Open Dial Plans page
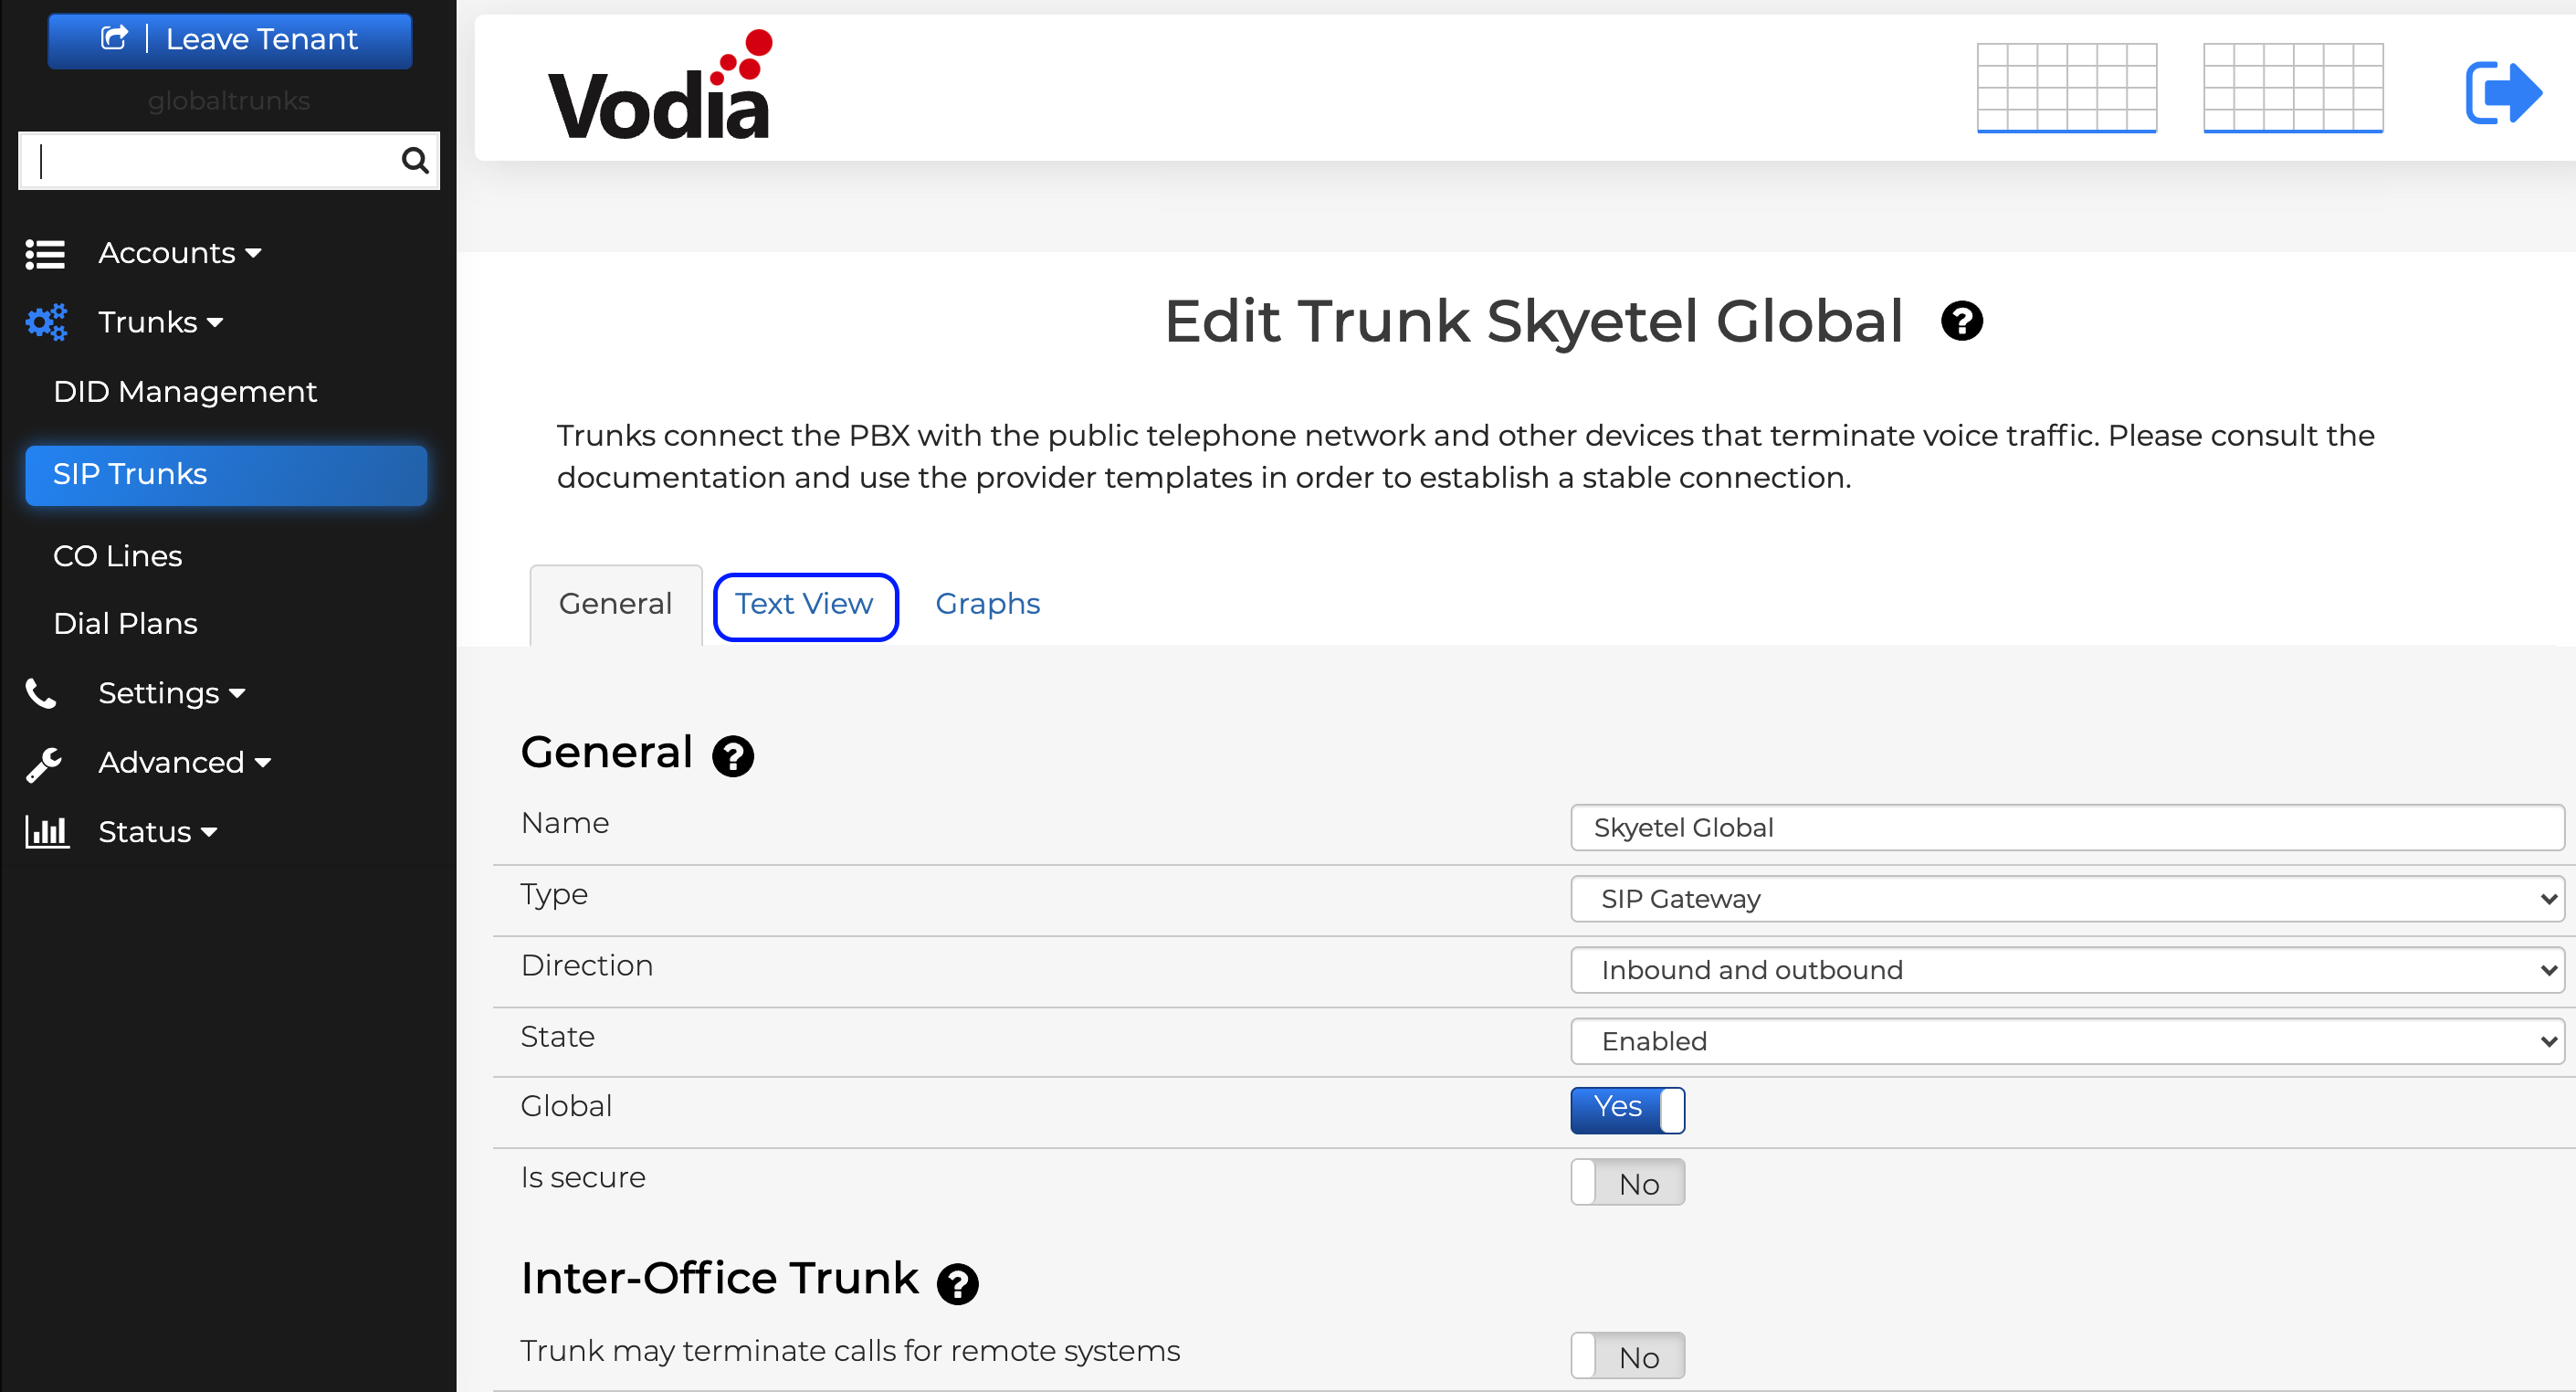 pos(125,624)
